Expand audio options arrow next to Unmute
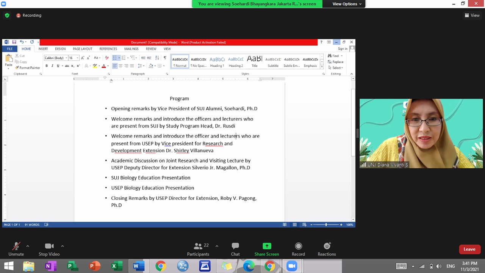Viewport: 485px width, 273px height. (x=28, y=246)
